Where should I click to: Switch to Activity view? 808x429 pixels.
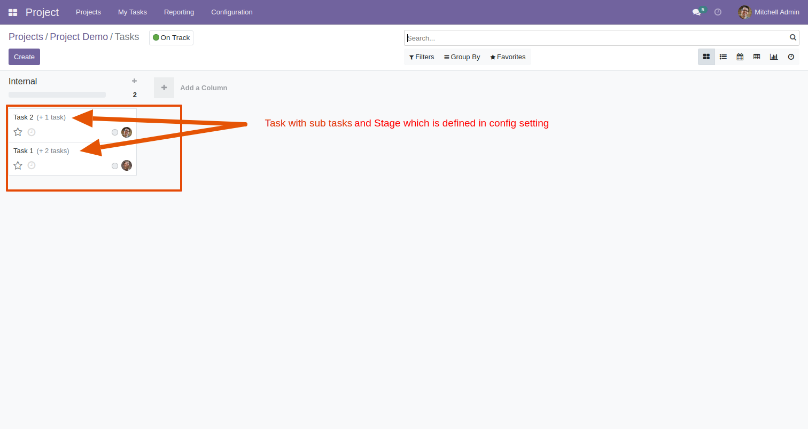[x=791, y=57]
